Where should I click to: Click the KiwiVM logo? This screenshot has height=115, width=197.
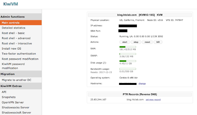tap(11, 4)
